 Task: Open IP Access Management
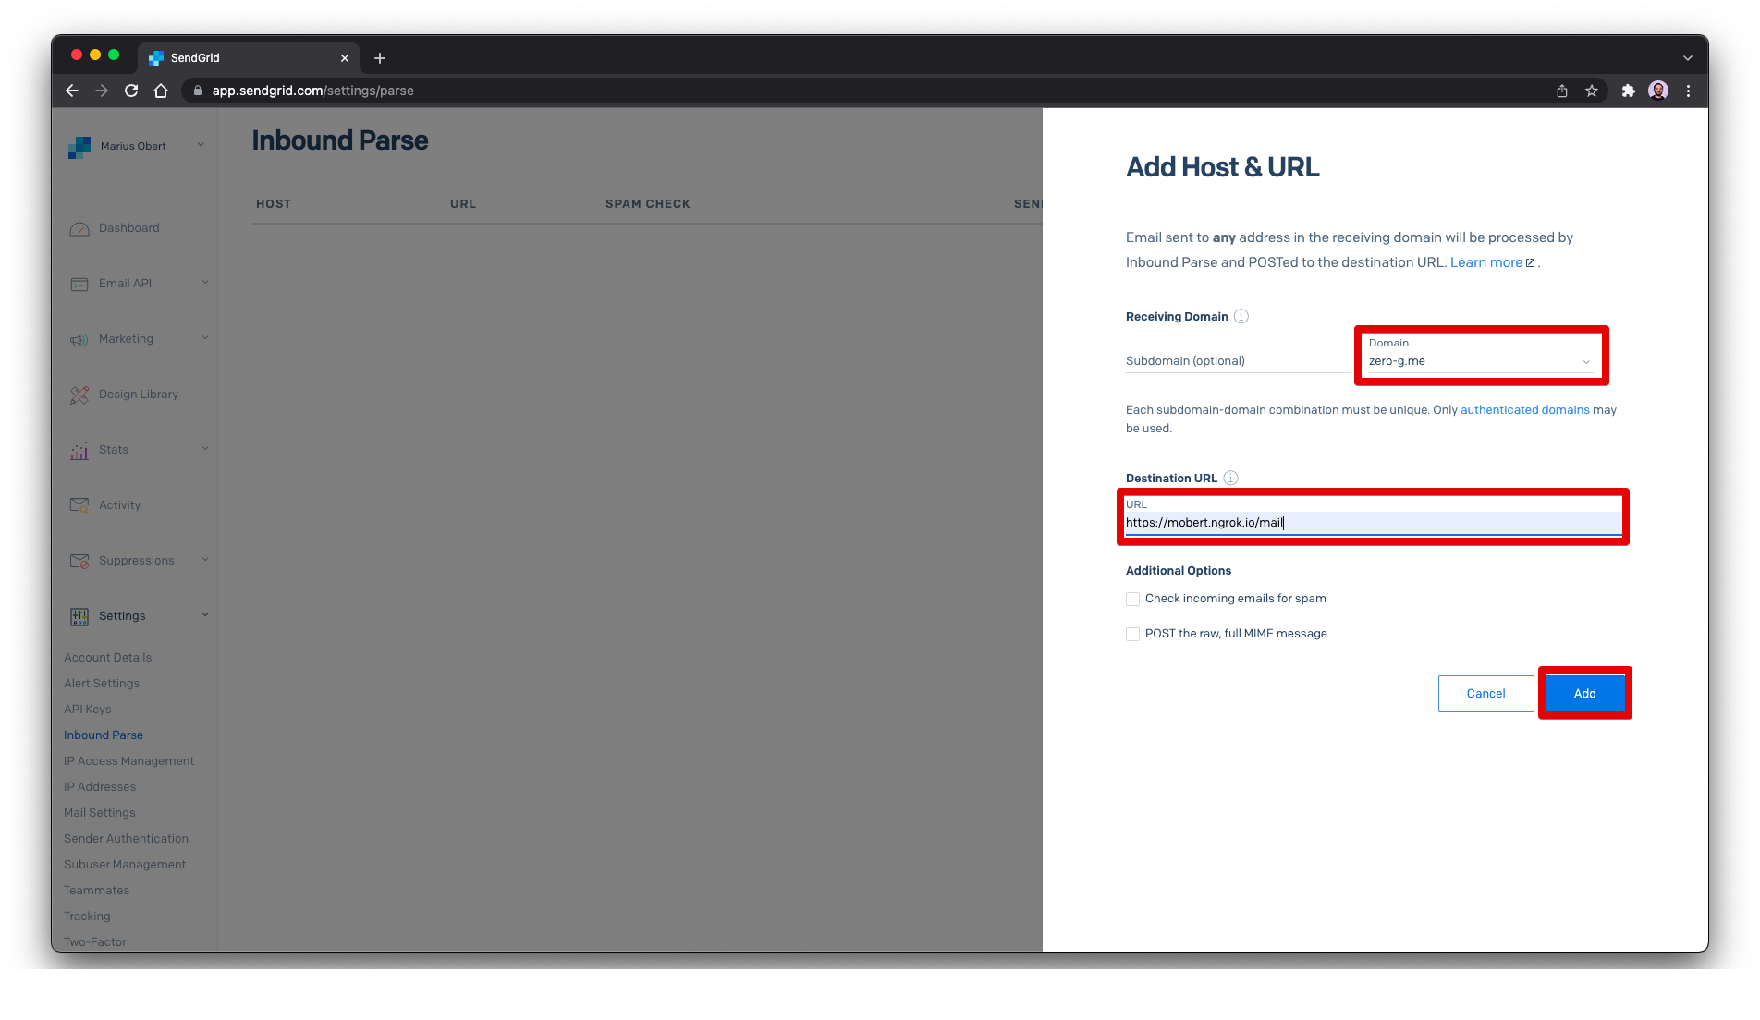click(128, 761)
